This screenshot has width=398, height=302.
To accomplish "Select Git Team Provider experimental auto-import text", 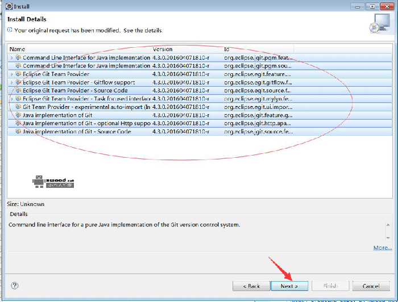I will tap(86, 107).
